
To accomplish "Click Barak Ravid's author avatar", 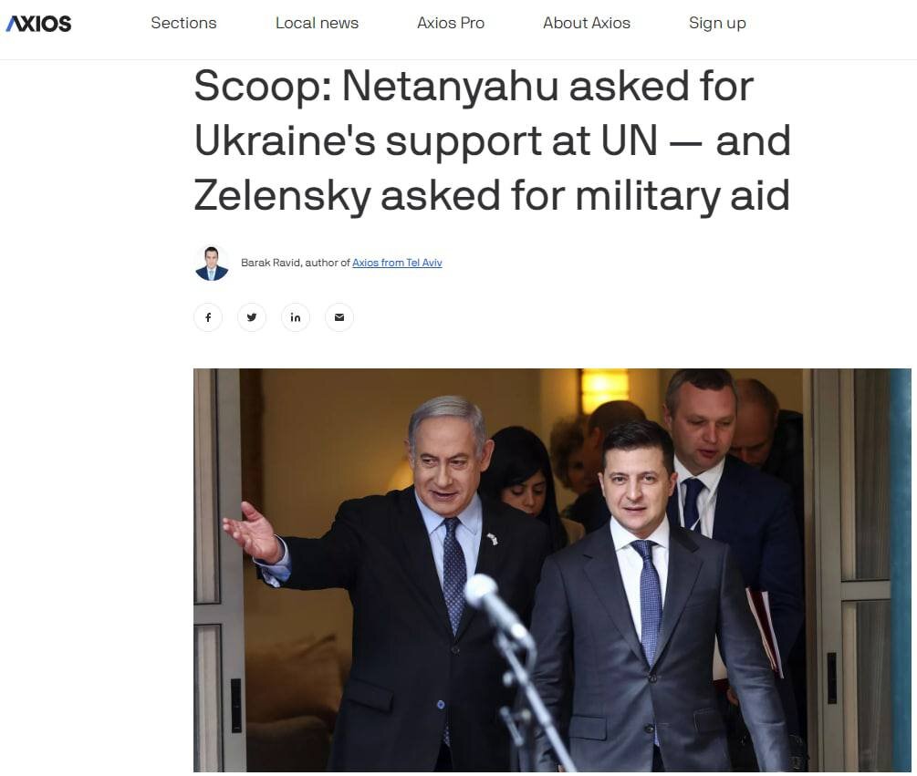I will pos(212,263).
